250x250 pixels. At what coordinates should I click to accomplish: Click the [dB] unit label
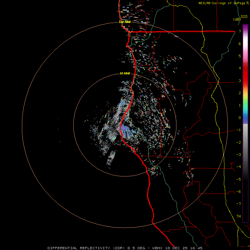coord(237,19)
